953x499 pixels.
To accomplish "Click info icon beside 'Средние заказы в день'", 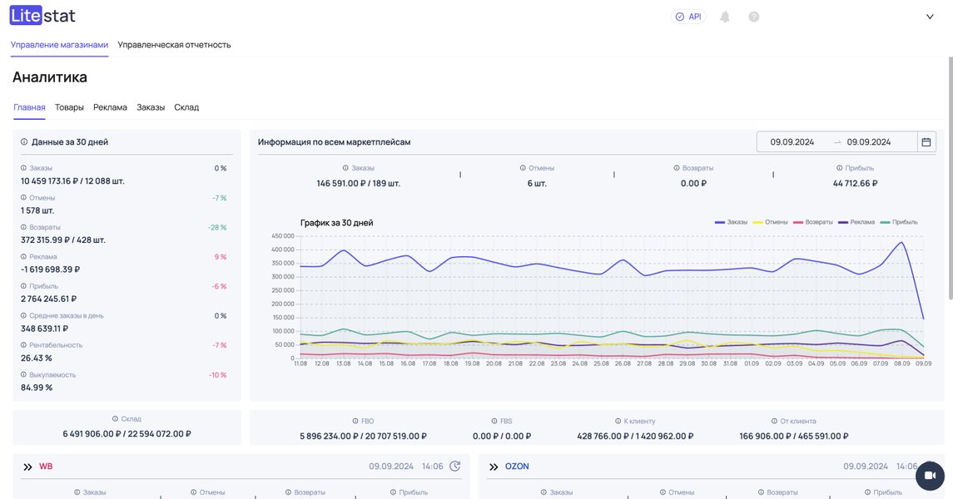I will click(23, 316).
